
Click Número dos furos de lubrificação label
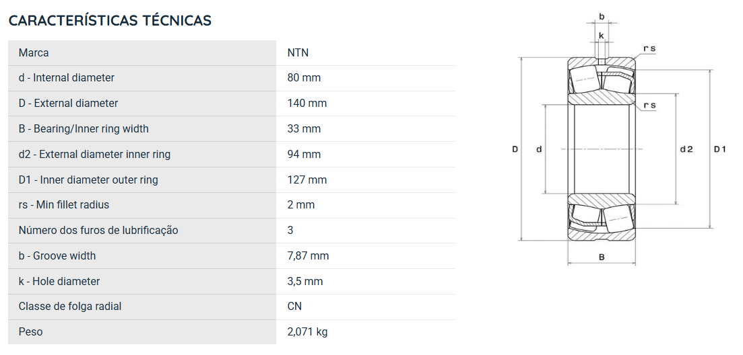tap(98, 230)
